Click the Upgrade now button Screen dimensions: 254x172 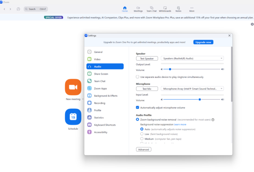203,43
